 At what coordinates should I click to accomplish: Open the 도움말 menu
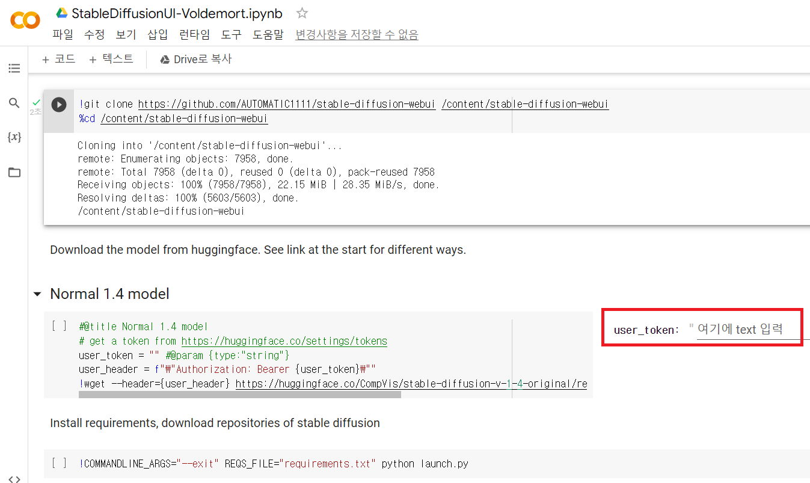[x=268, y=35]
